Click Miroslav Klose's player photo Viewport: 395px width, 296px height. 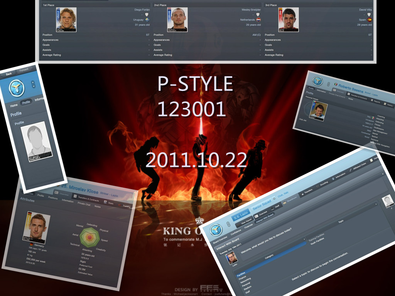pyautogui.click(x=36, y=228)
